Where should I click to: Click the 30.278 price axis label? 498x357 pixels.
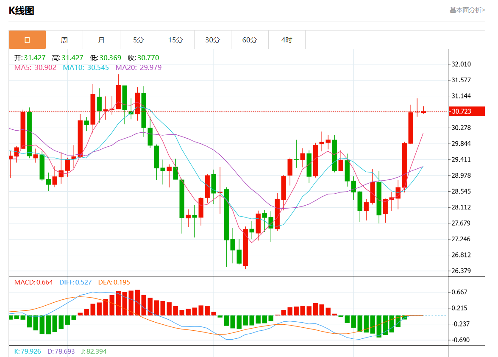coord(461,128)
